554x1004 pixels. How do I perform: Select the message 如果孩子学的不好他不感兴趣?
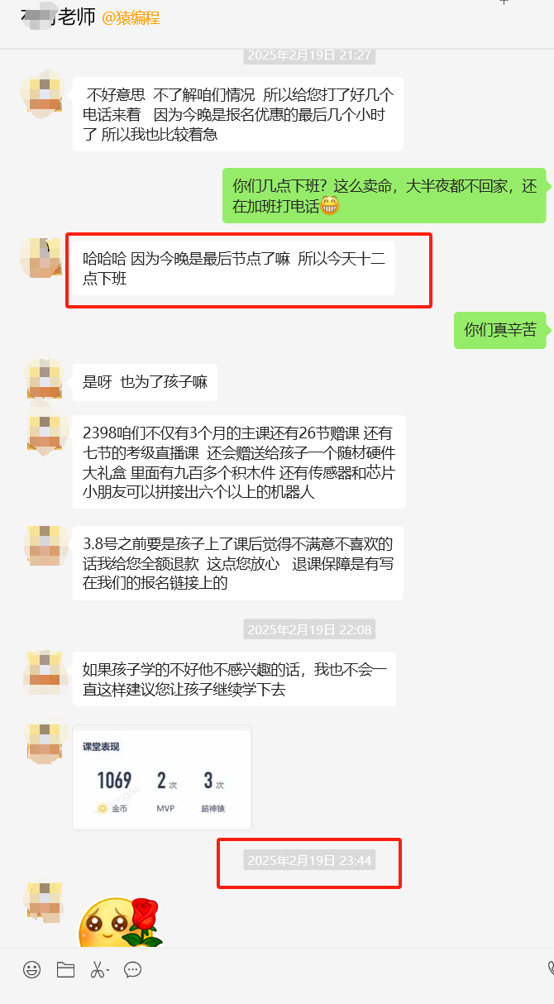pyautogui.click(x=234, y=679)
